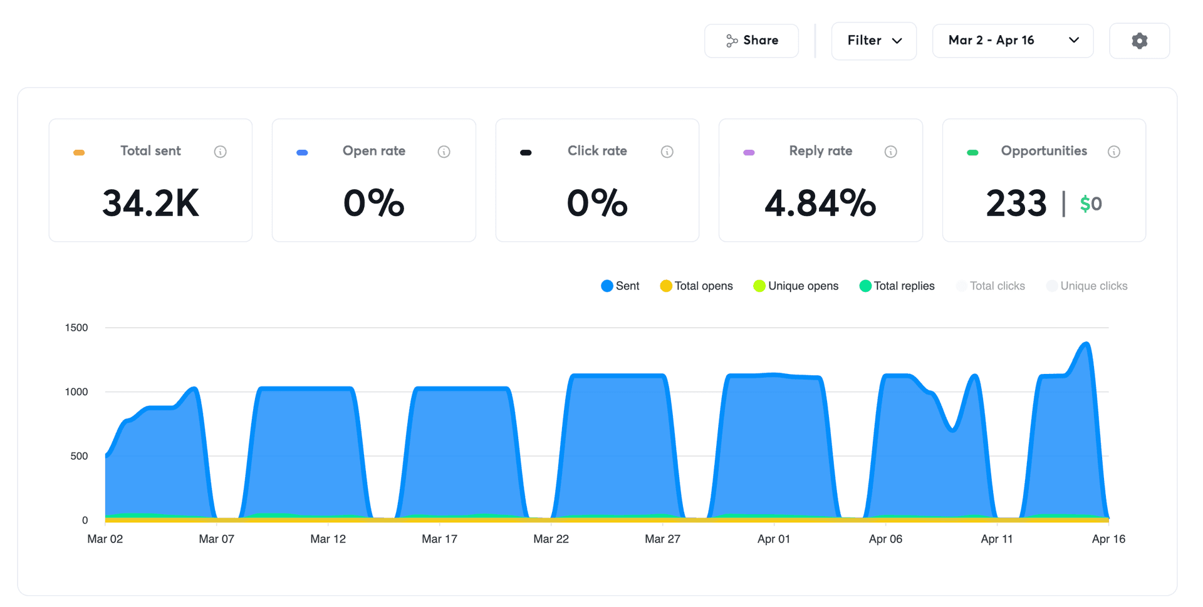This screenshot has height=607, width=1203.
Task: Toggle Unique opens legend item
Action: click(x=796, y=286)
